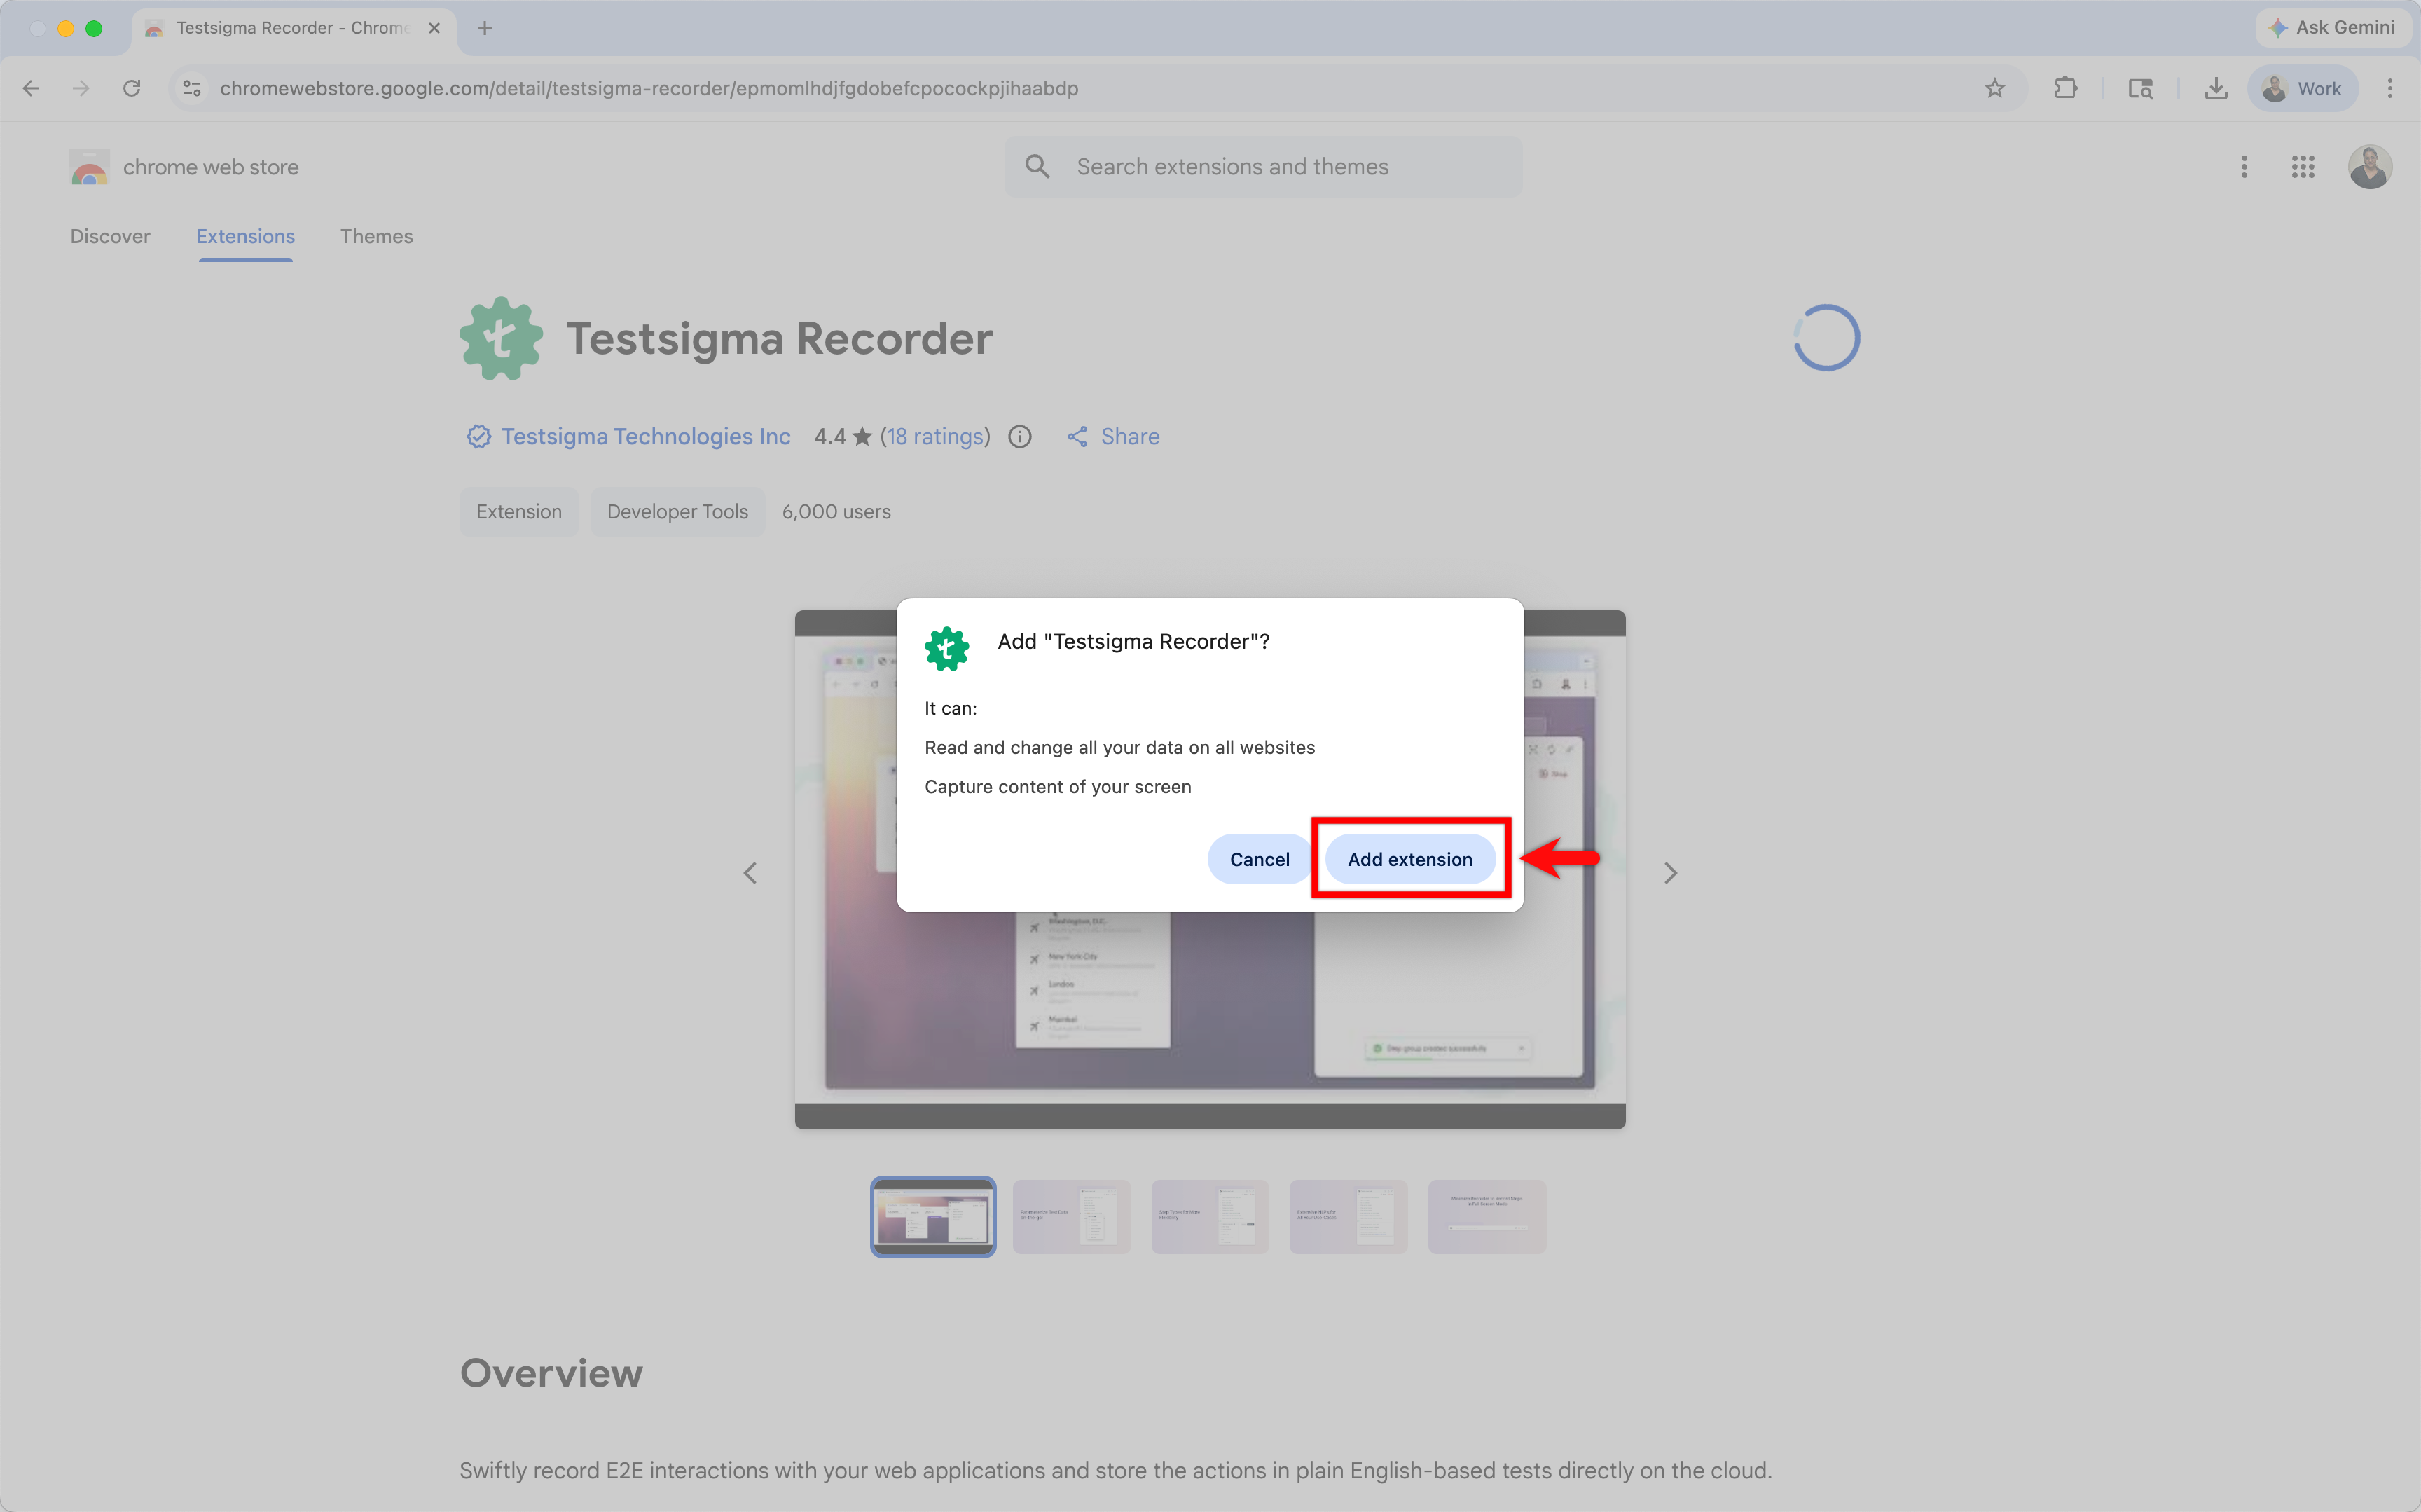This screenshot has width=2421, height=1512.
Task: Switch to the Themes tab
Action: click(376, 236)
